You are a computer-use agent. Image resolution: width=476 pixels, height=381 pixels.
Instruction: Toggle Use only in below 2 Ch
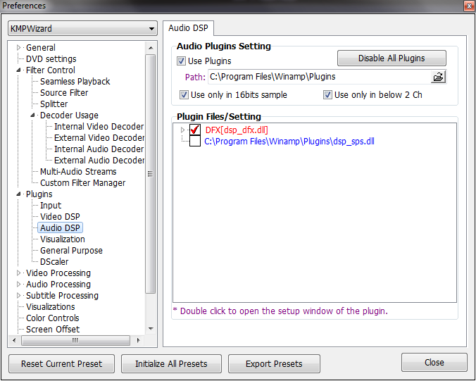[327, 94]
